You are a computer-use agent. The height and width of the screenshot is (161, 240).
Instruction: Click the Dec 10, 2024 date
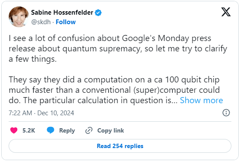(56, 113)
